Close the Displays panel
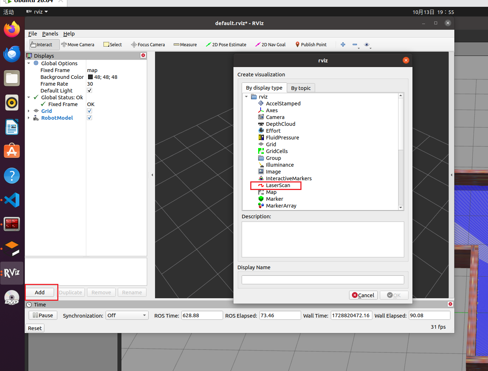 point(143,55)
